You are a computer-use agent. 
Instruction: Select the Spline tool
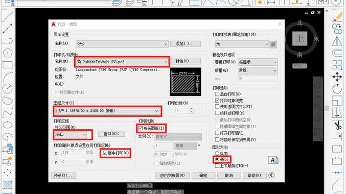pyautogui.click(x=8, y=113)
